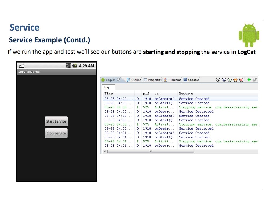This screenshot has width=275, height=206.
Task: Click the Android robot logo
Action: [x=249, y=35]
